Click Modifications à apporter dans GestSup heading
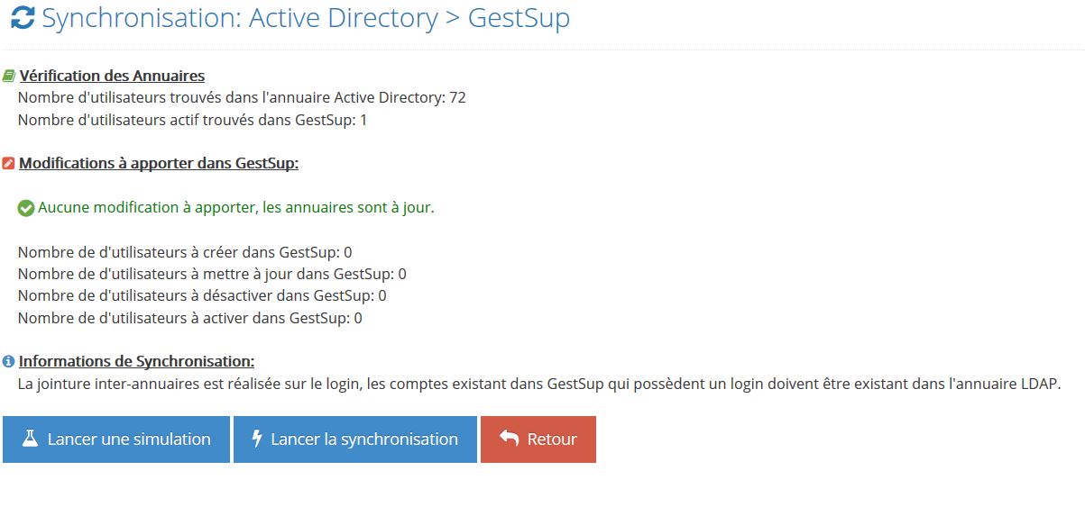 click(159, 164)
